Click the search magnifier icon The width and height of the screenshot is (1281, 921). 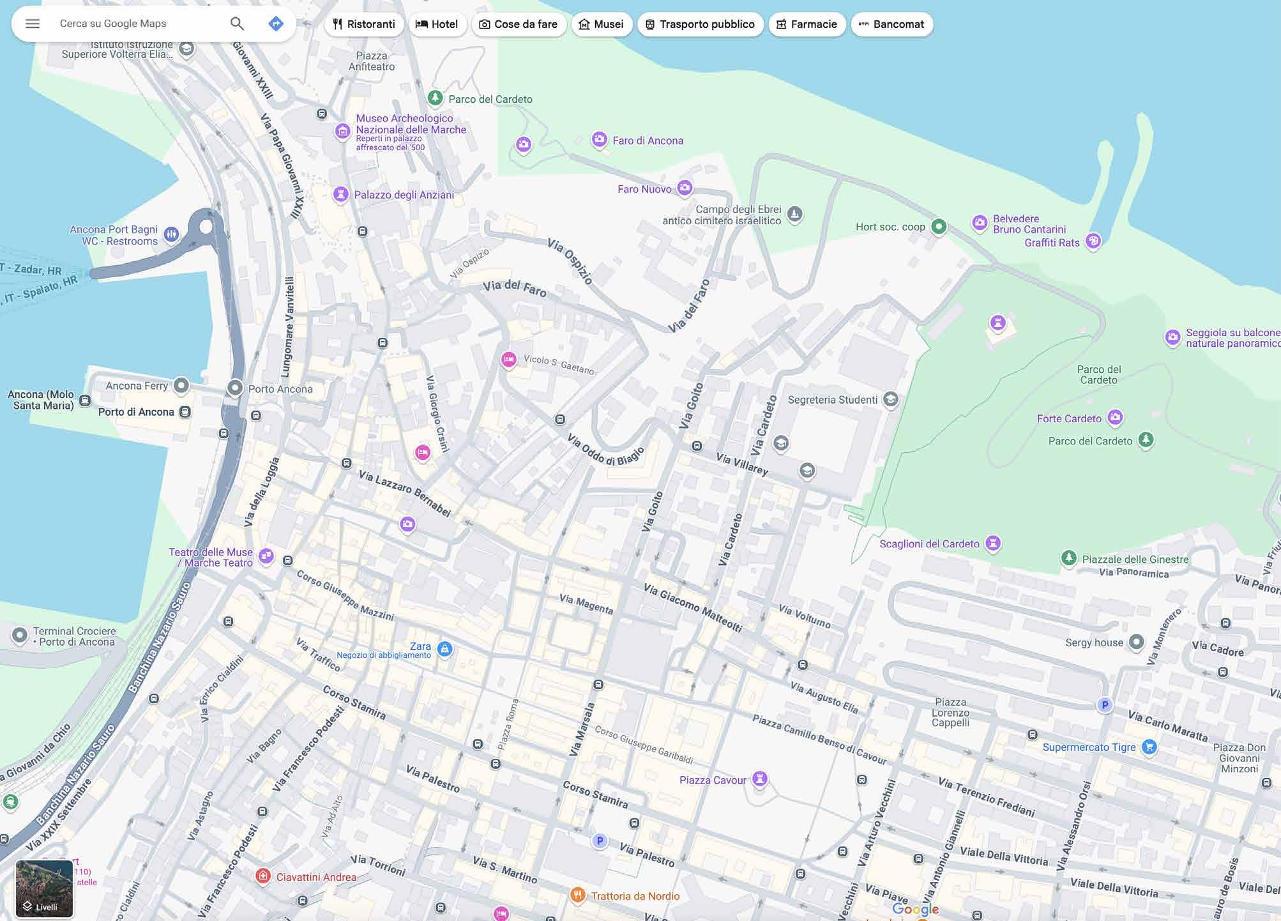[237, 24]
